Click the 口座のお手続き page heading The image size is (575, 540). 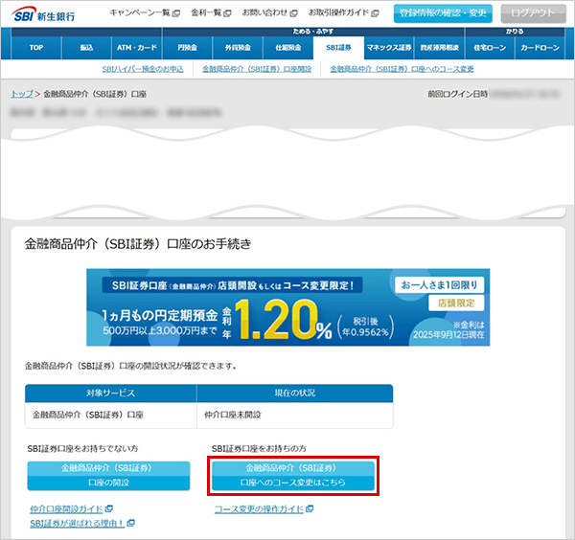pos(138,244)
